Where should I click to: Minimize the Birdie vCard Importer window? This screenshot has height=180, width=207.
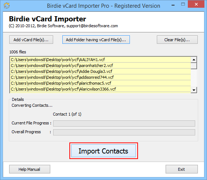click(x=173, y=5)
